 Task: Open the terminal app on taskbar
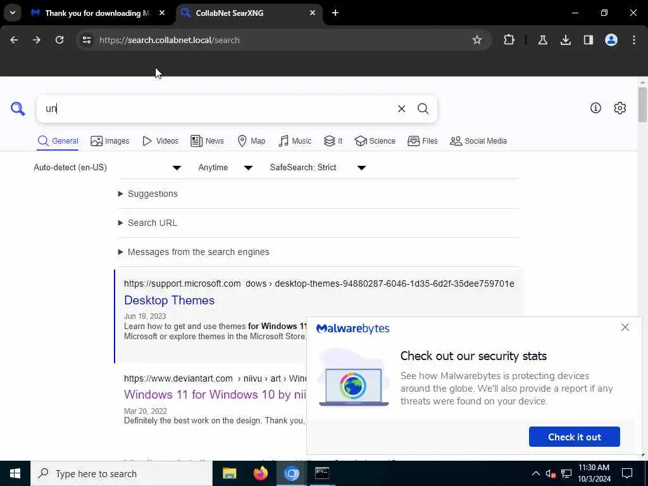coord(322,473)
